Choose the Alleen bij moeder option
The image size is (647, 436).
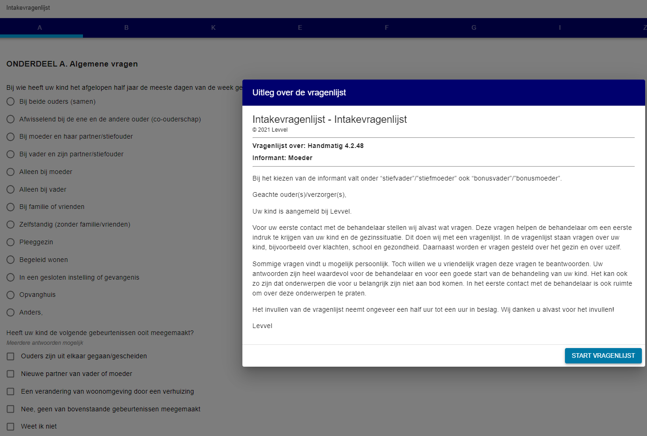[x=10, y=172]
